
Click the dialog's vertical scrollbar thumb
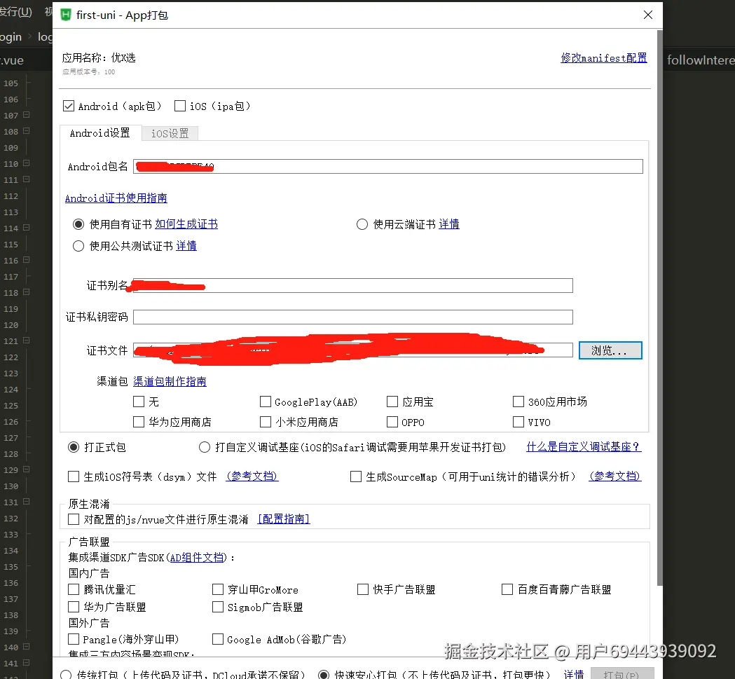click(x=659, y=308)
